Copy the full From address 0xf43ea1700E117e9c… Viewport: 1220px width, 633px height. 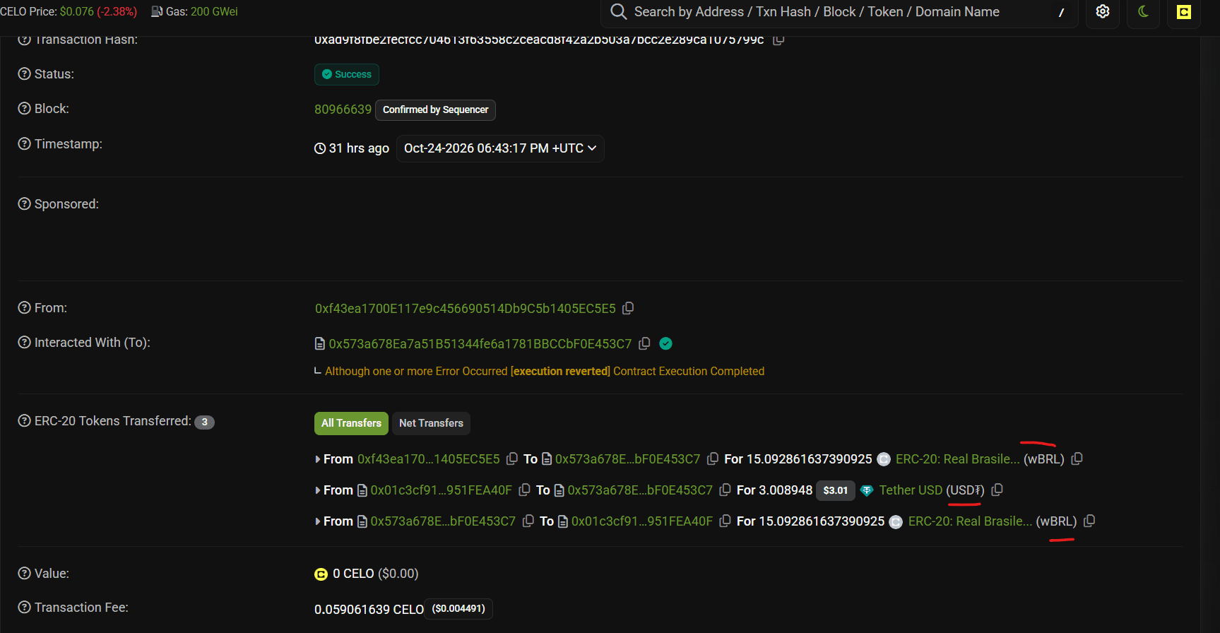pos(628,308)
